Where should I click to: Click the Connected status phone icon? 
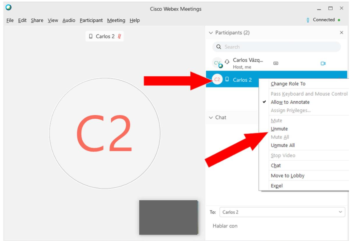click(x=308, y=20)
